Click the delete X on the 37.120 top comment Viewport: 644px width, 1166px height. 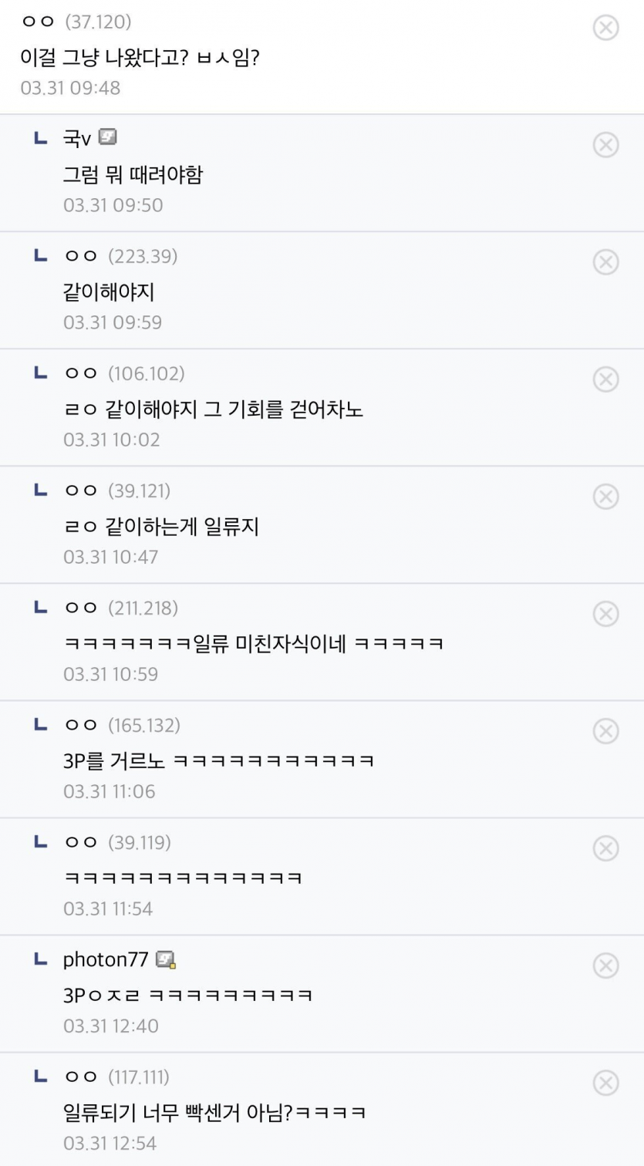[605, 28]
